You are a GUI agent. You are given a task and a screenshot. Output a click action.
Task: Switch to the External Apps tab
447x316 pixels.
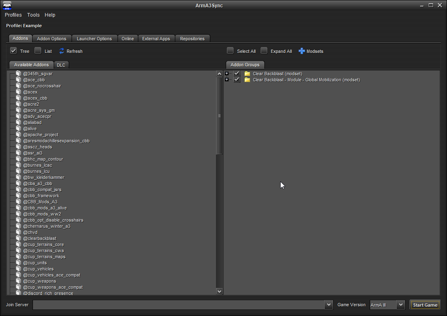pos(156,39)
